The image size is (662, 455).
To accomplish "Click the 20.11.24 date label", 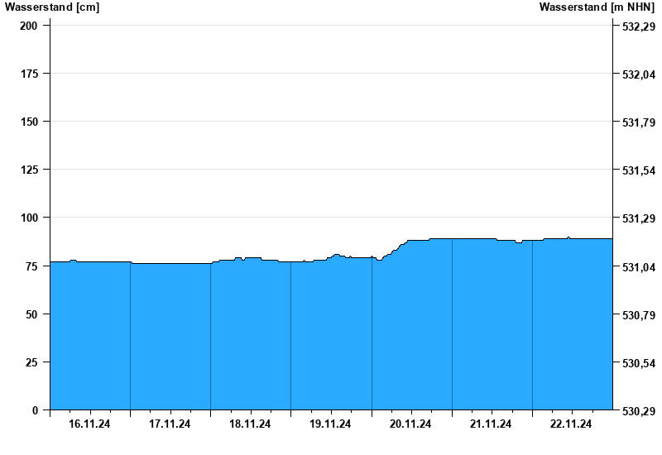I will pyautogui.click(x=410, y=424).
